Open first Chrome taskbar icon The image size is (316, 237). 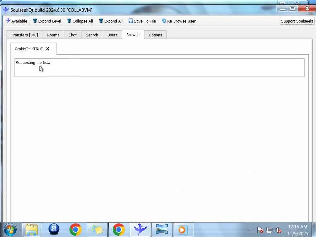(x=76, y=230)
